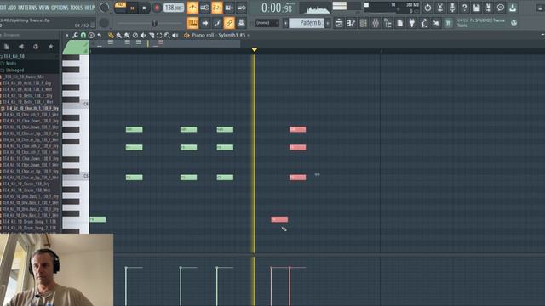Viewport: 545px width, 306px height.
Task: Open the Pattern 6 selector
Action: 307,23
